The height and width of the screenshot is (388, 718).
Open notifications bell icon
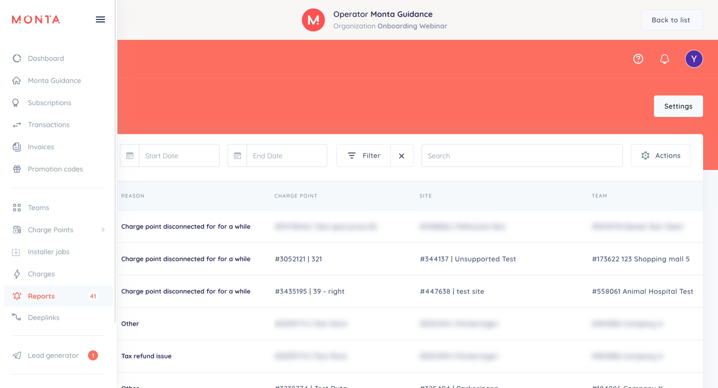(664, 59)
